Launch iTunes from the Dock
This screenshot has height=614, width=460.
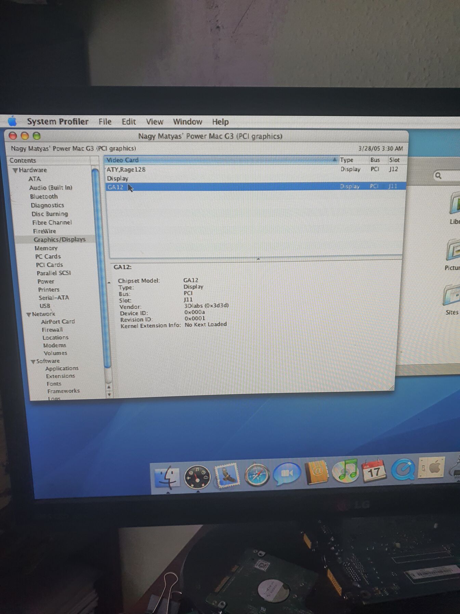click(345, 471)
